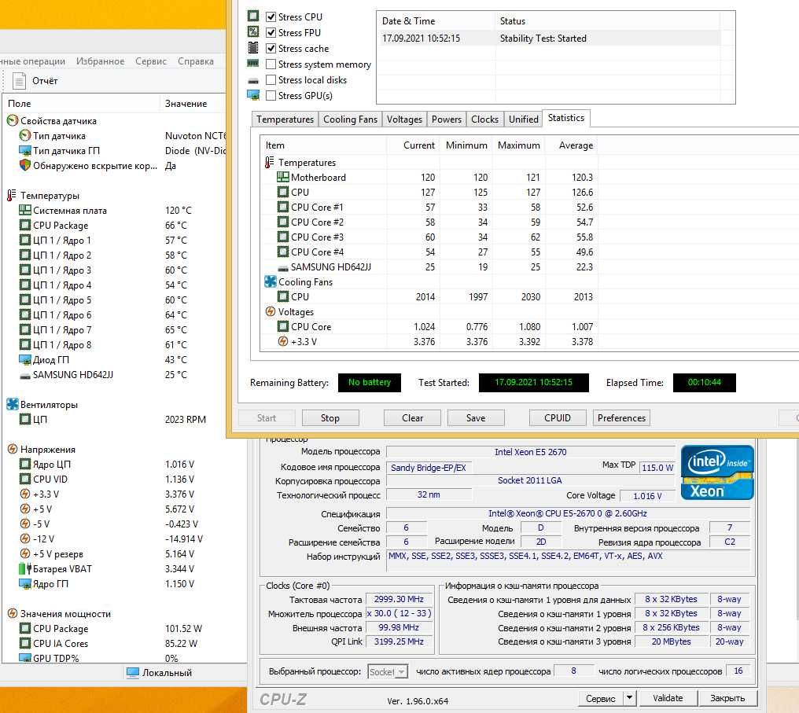The height and width of the screenshot is (713, 799).
Task: Open the Справка menu
Action: [196, 61]
